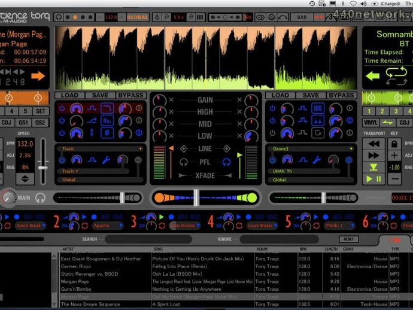Toggle power of the Ozone3 plugin effect
Screen dimensions: 413x310
272,160
